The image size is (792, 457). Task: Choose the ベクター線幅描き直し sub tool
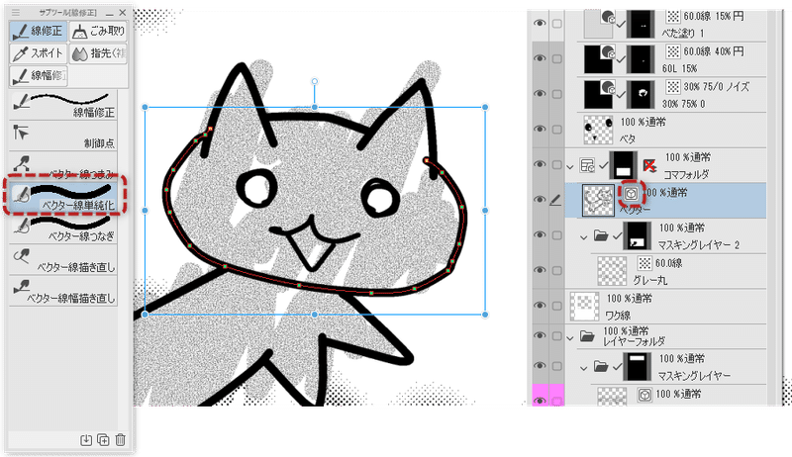[x=63, y=290]
